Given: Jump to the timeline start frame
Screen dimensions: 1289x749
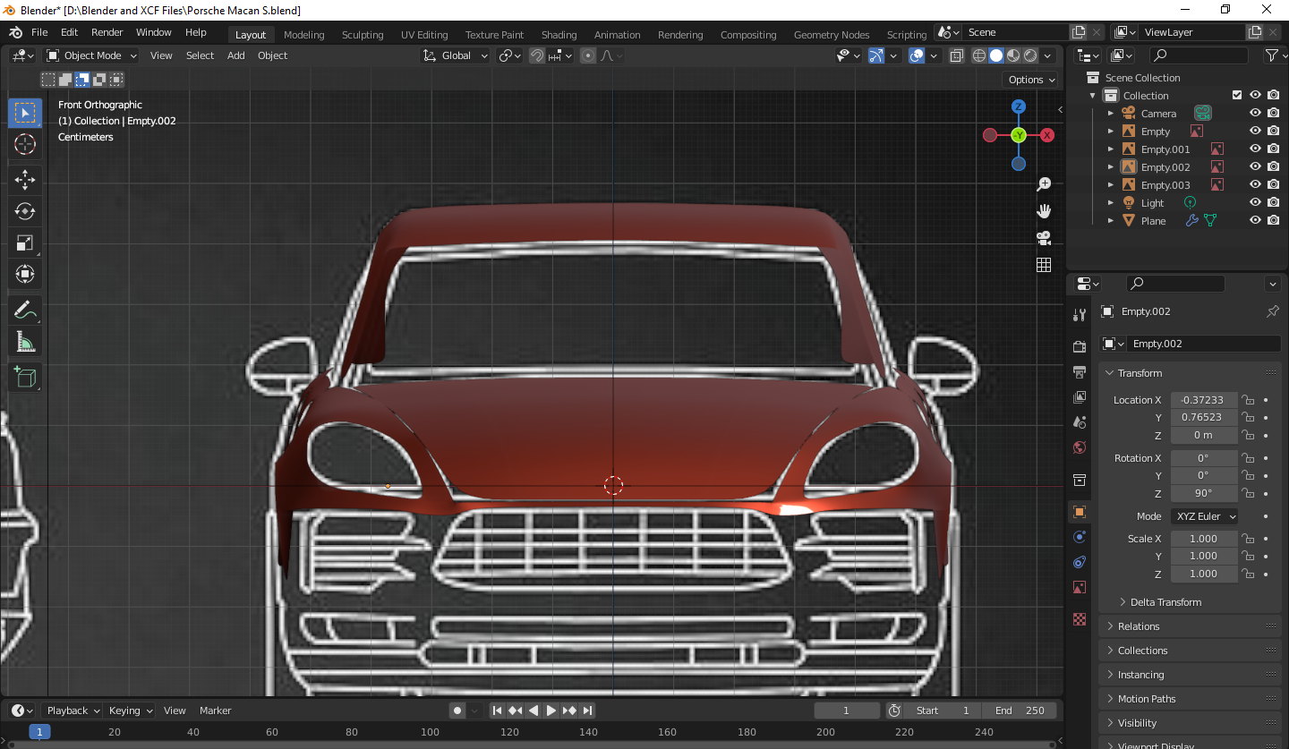Looking at the screenshot, I should [x=497, y=711].
